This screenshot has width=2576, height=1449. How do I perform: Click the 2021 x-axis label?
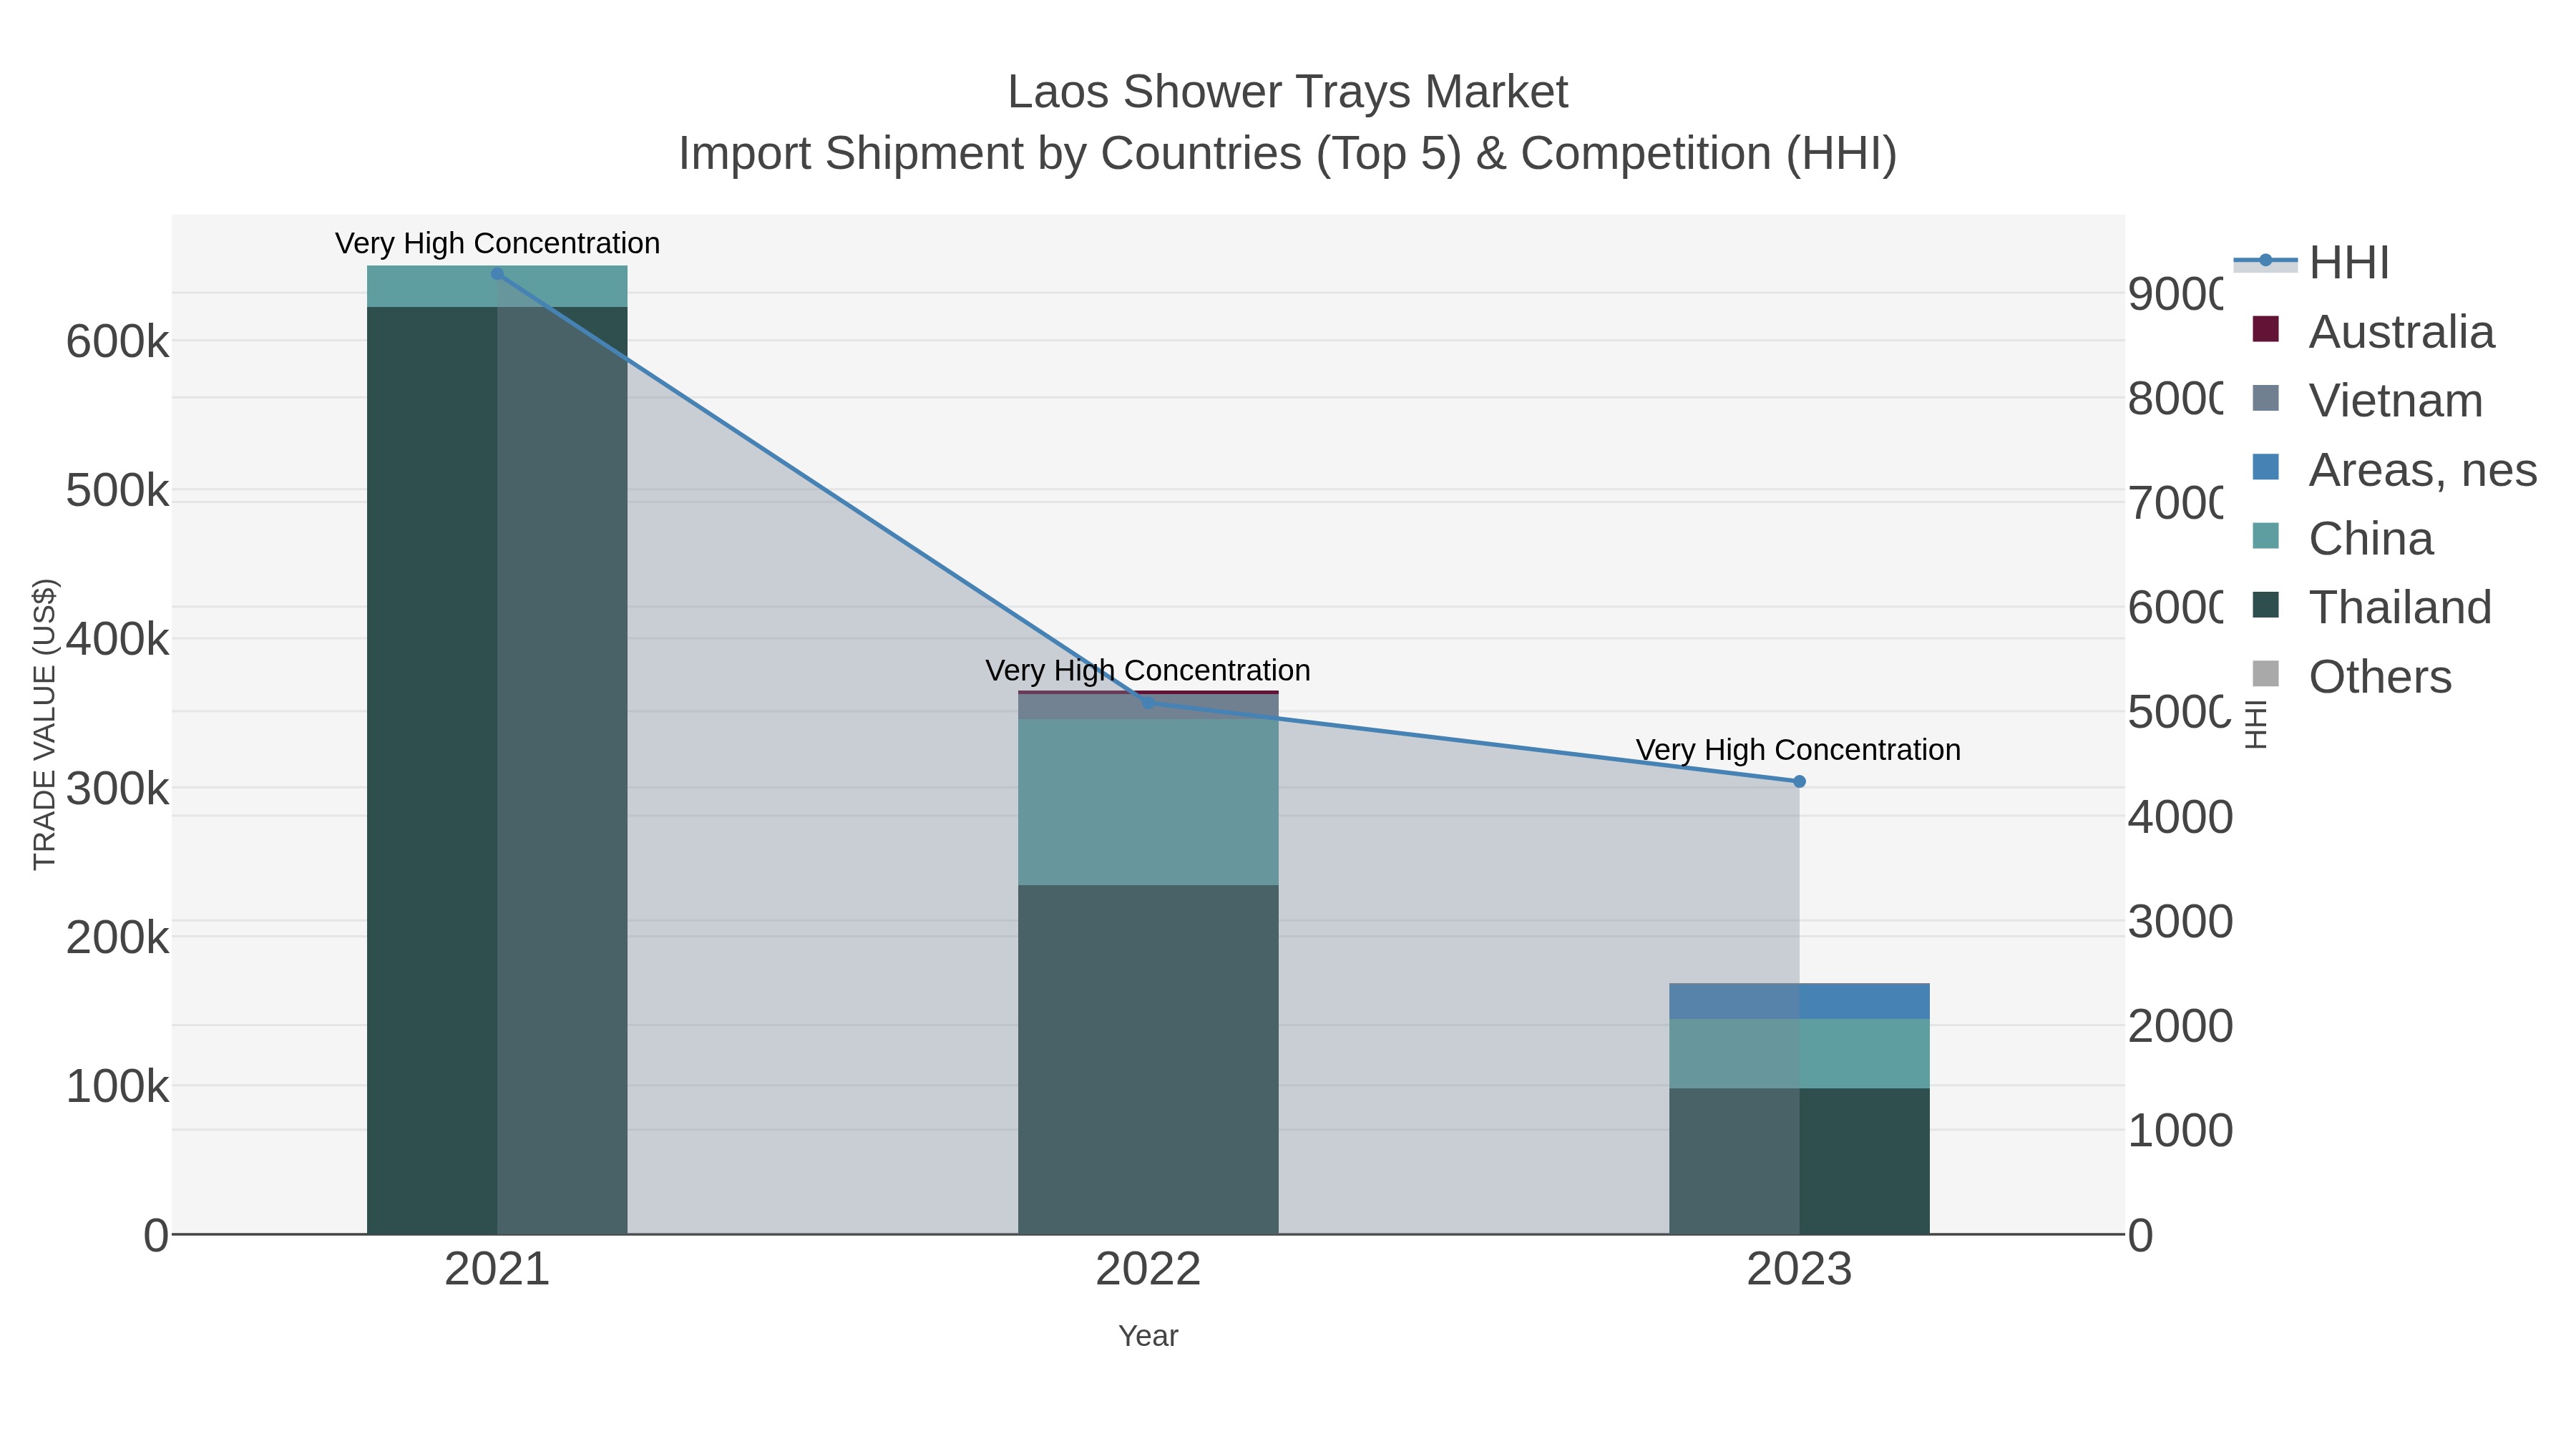pyautogui.click(x=497, y=1270)
